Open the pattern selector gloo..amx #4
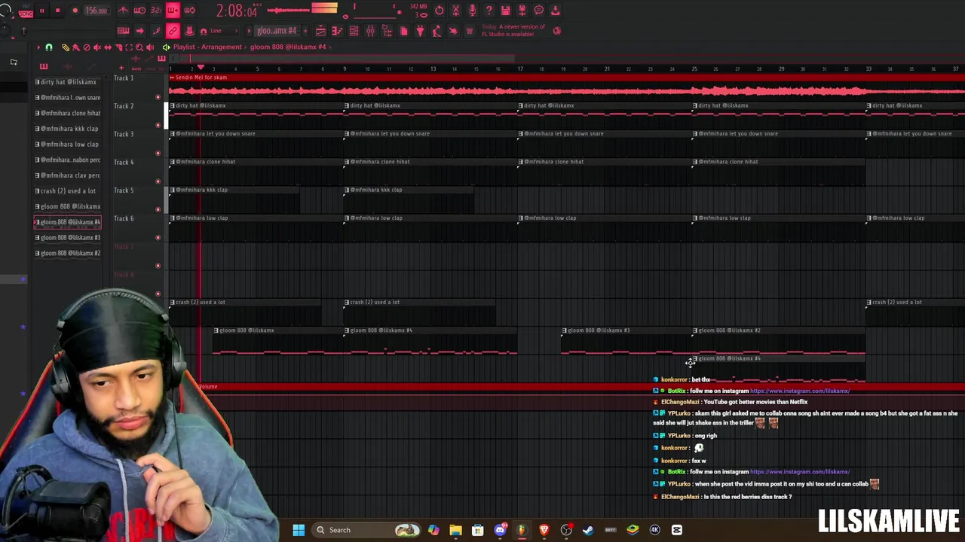This screenshot has width=965, height=542. coord(276,31)
